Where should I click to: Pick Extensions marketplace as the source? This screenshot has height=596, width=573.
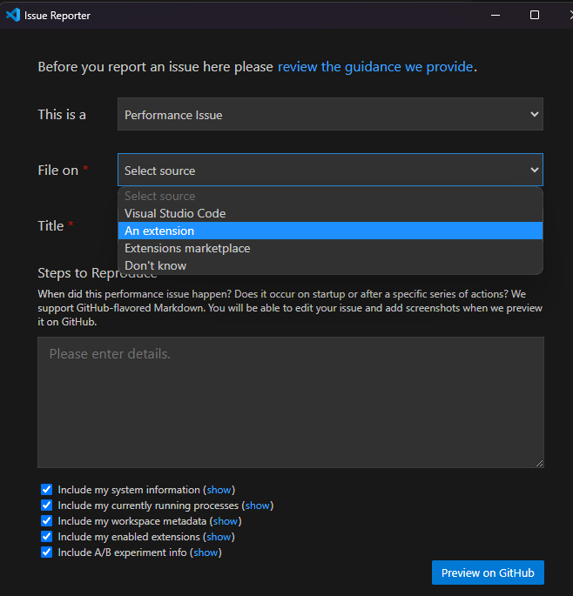(x=187, y=248)
